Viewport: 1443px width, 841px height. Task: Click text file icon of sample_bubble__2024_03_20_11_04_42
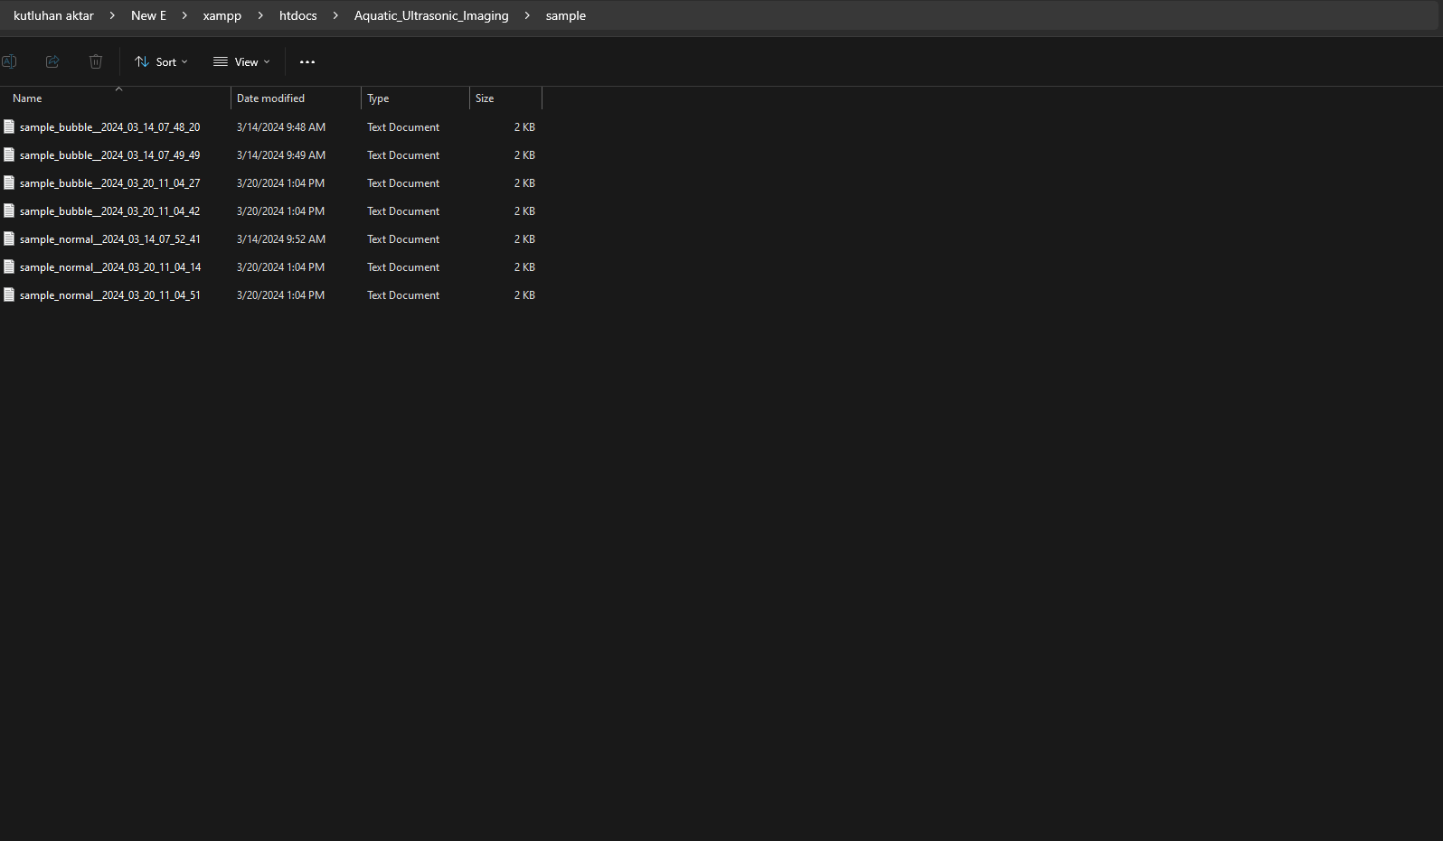click(9, 210)
